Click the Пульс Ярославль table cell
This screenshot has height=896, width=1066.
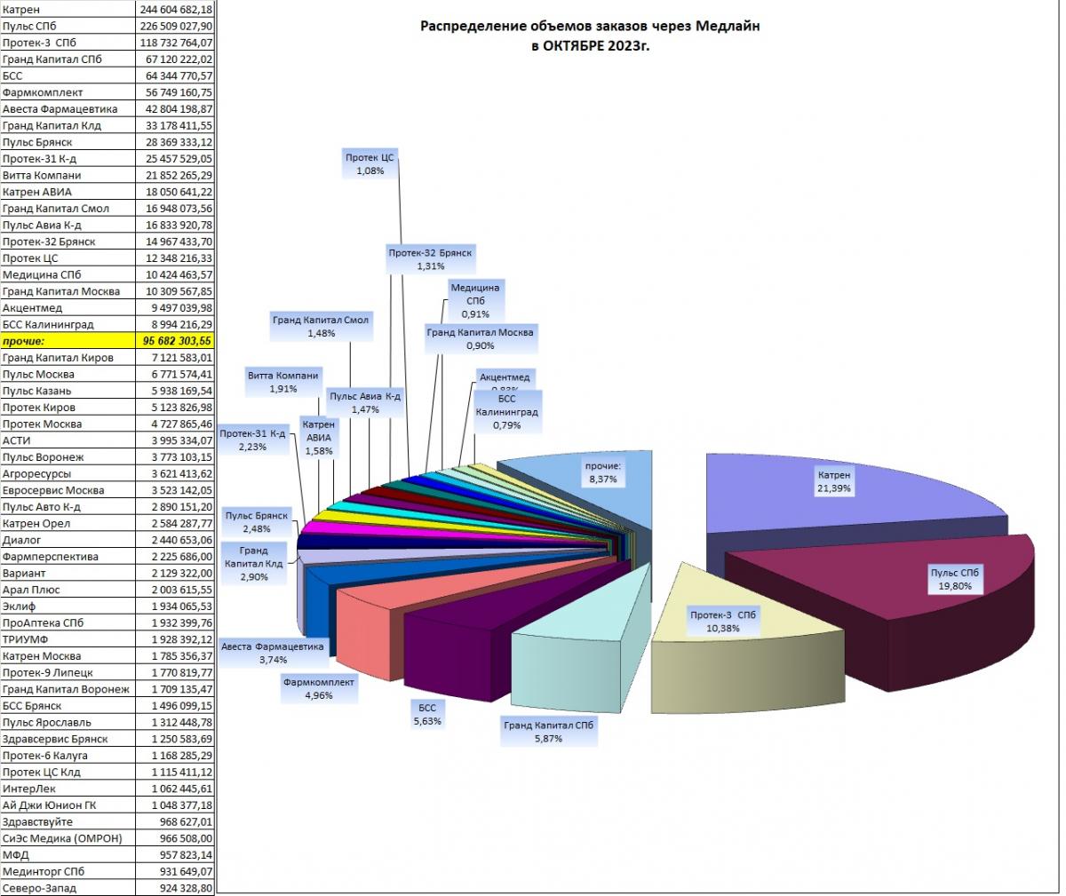[x=68, y=722]
